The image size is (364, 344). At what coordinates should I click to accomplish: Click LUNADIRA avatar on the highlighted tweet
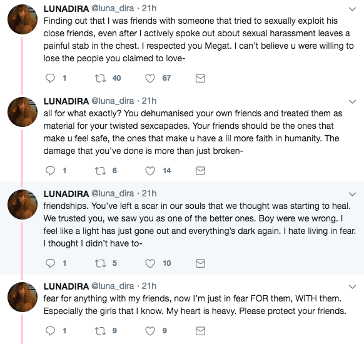pyautogui.click(x=23, y=205)
